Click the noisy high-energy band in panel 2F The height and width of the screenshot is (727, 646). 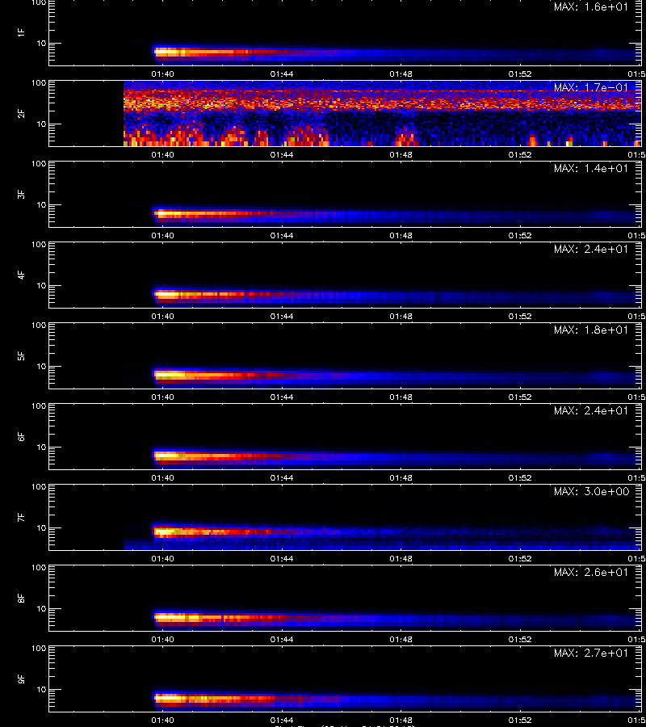pyautogui.click(x=382, y=99)
